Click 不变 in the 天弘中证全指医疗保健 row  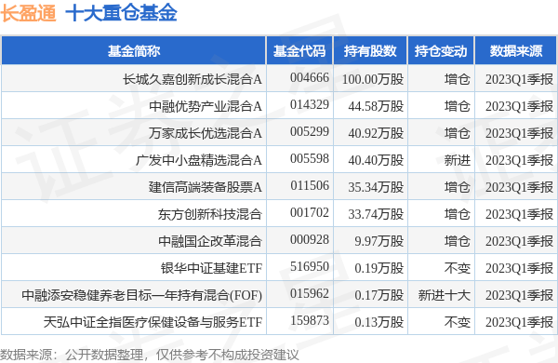pos(458,322)
